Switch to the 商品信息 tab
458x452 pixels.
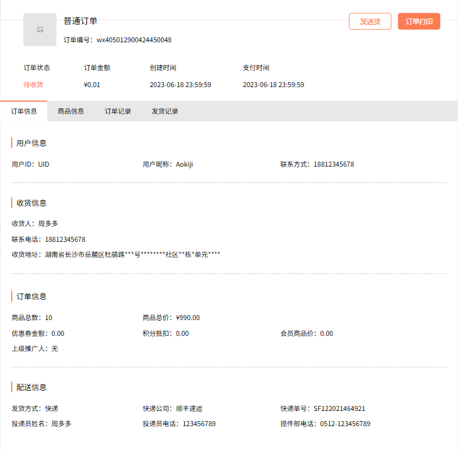(71, 111)
